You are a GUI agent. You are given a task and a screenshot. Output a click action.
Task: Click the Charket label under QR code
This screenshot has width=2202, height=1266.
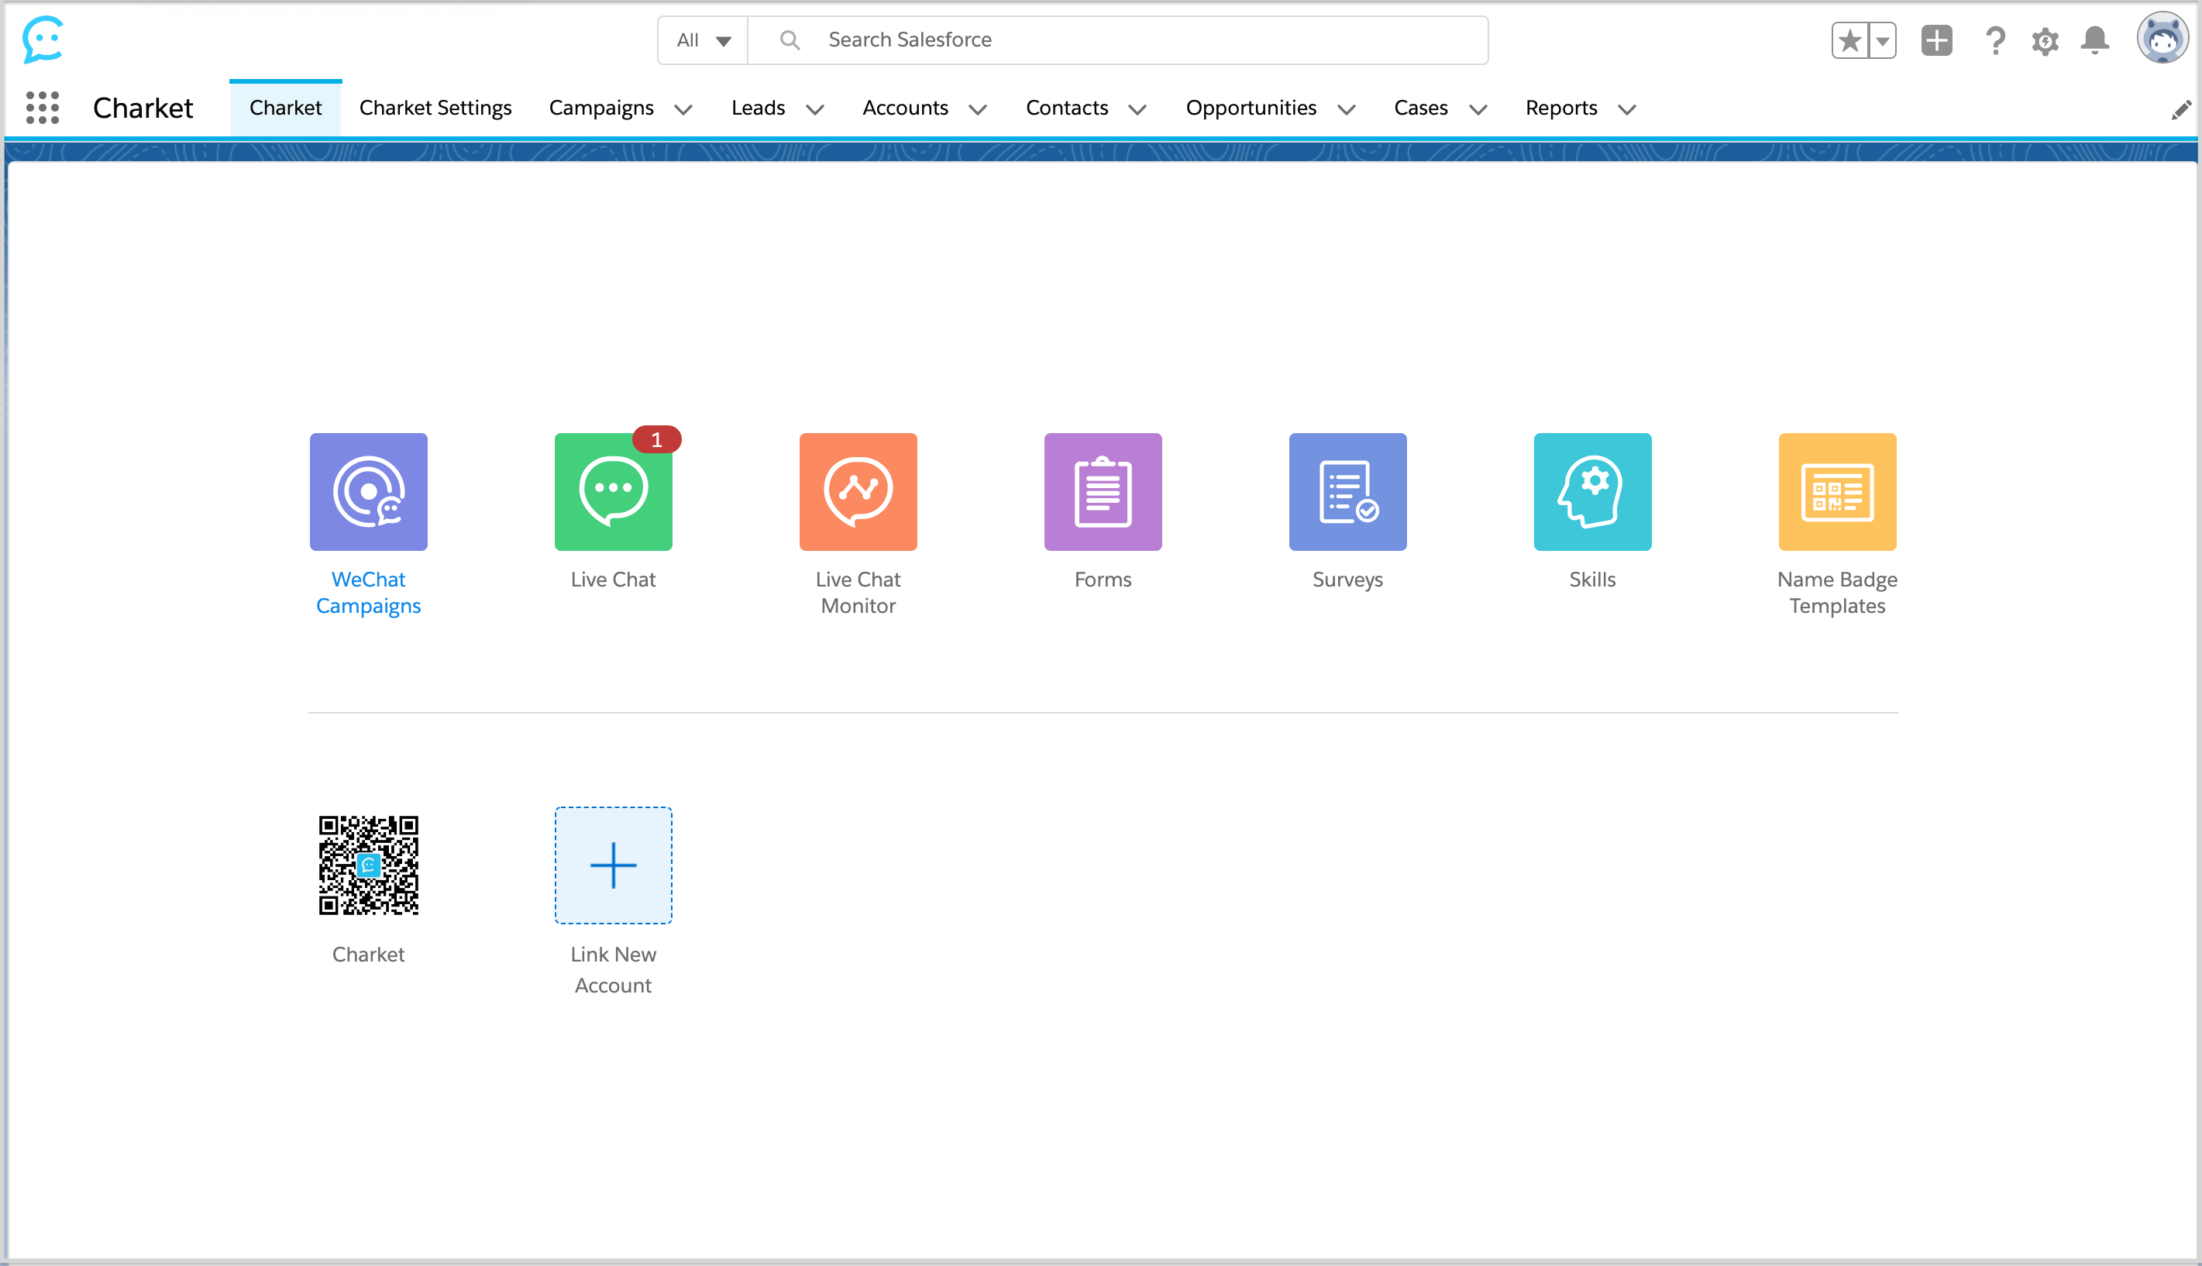[369, 954]
